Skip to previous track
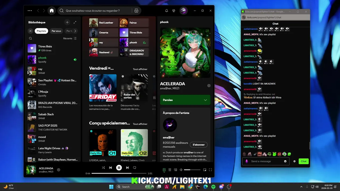The image size is (340, 191). [110, 168]
